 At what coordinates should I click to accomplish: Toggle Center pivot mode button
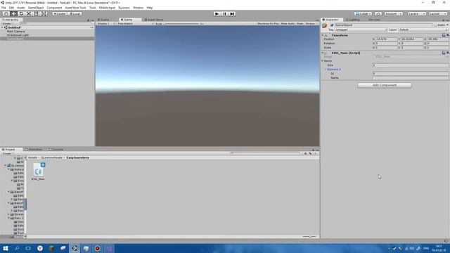point(59,14)
